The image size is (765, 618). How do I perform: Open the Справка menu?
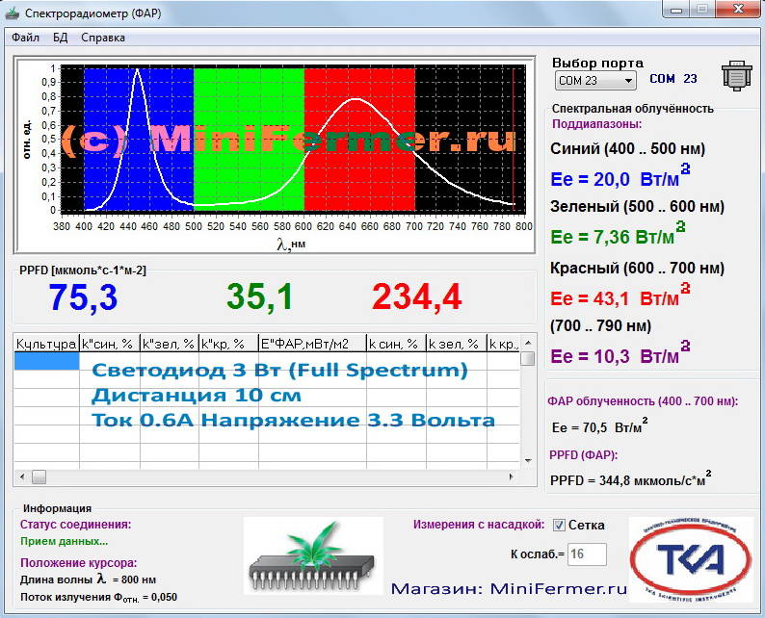103,38
